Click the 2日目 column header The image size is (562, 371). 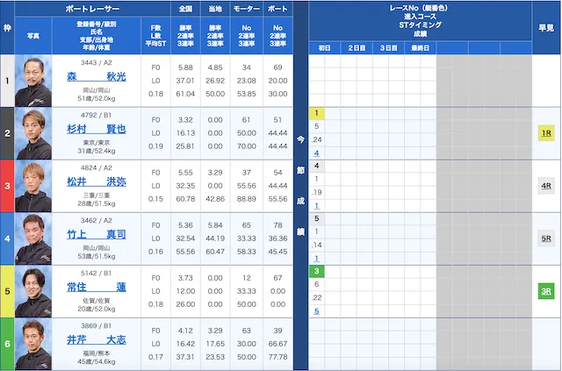357,48
